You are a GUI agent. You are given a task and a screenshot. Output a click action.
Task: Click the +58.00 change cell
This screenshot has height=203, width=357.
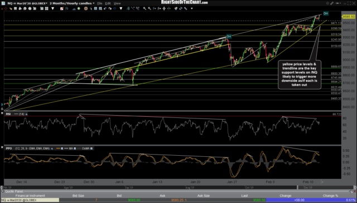(299, 200)
